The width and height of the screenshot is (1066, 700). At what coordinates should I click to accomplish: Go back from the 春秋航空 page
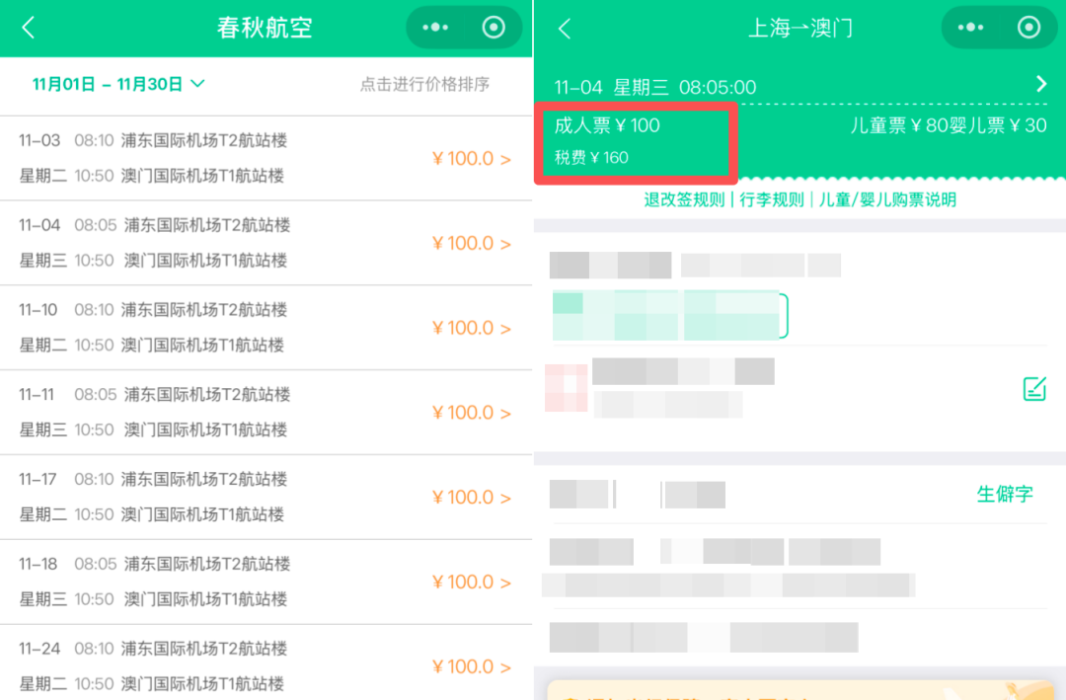[x=28, y=28]
